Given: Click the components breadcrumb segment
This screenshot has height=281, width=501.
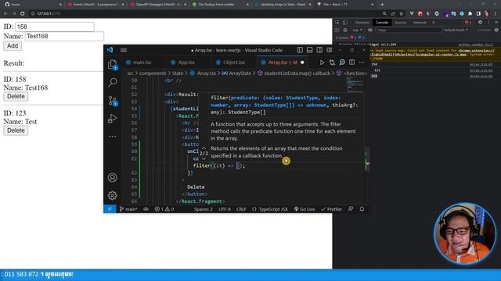Looking at the screenshot, I should [x=153, y=73].
